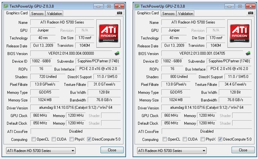Click the BIOS save chip icon in right window
This screenshot has width=258, height=159.
[x=248, y=53]
